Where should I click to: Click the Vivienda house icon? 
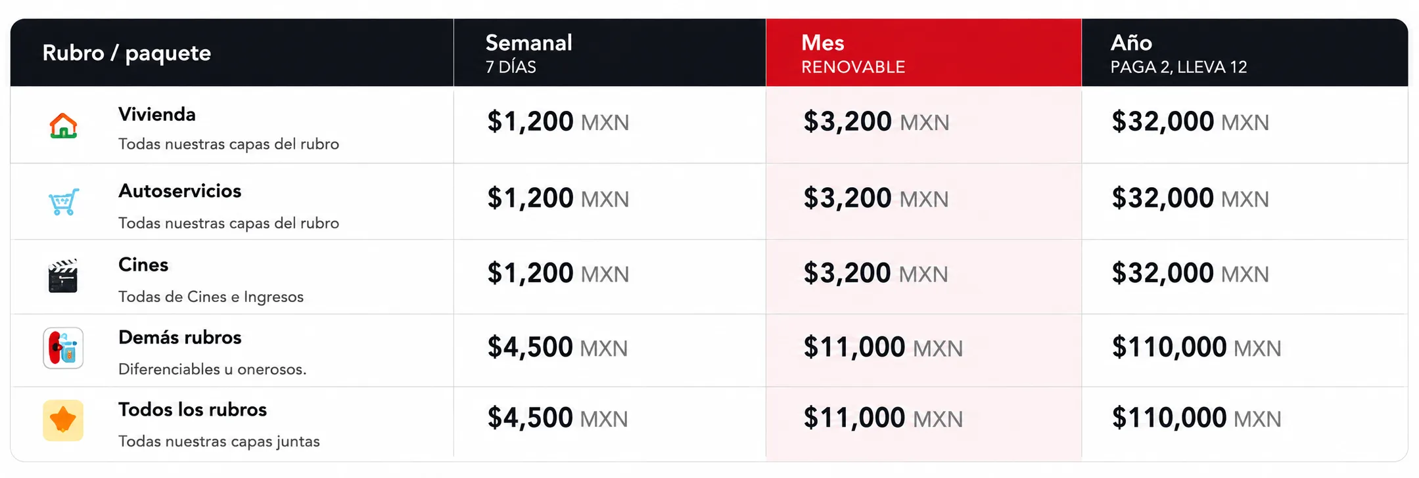point(63,125)
